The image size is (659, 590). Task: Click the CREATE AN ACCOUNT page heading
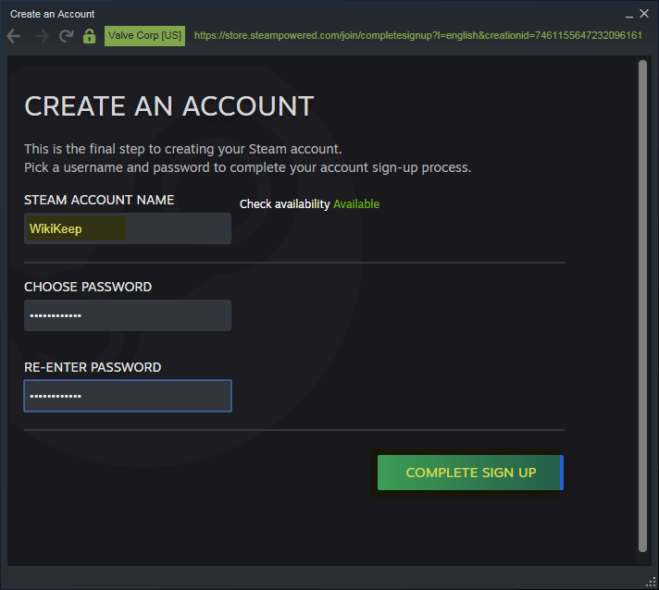tap(169, 105)
